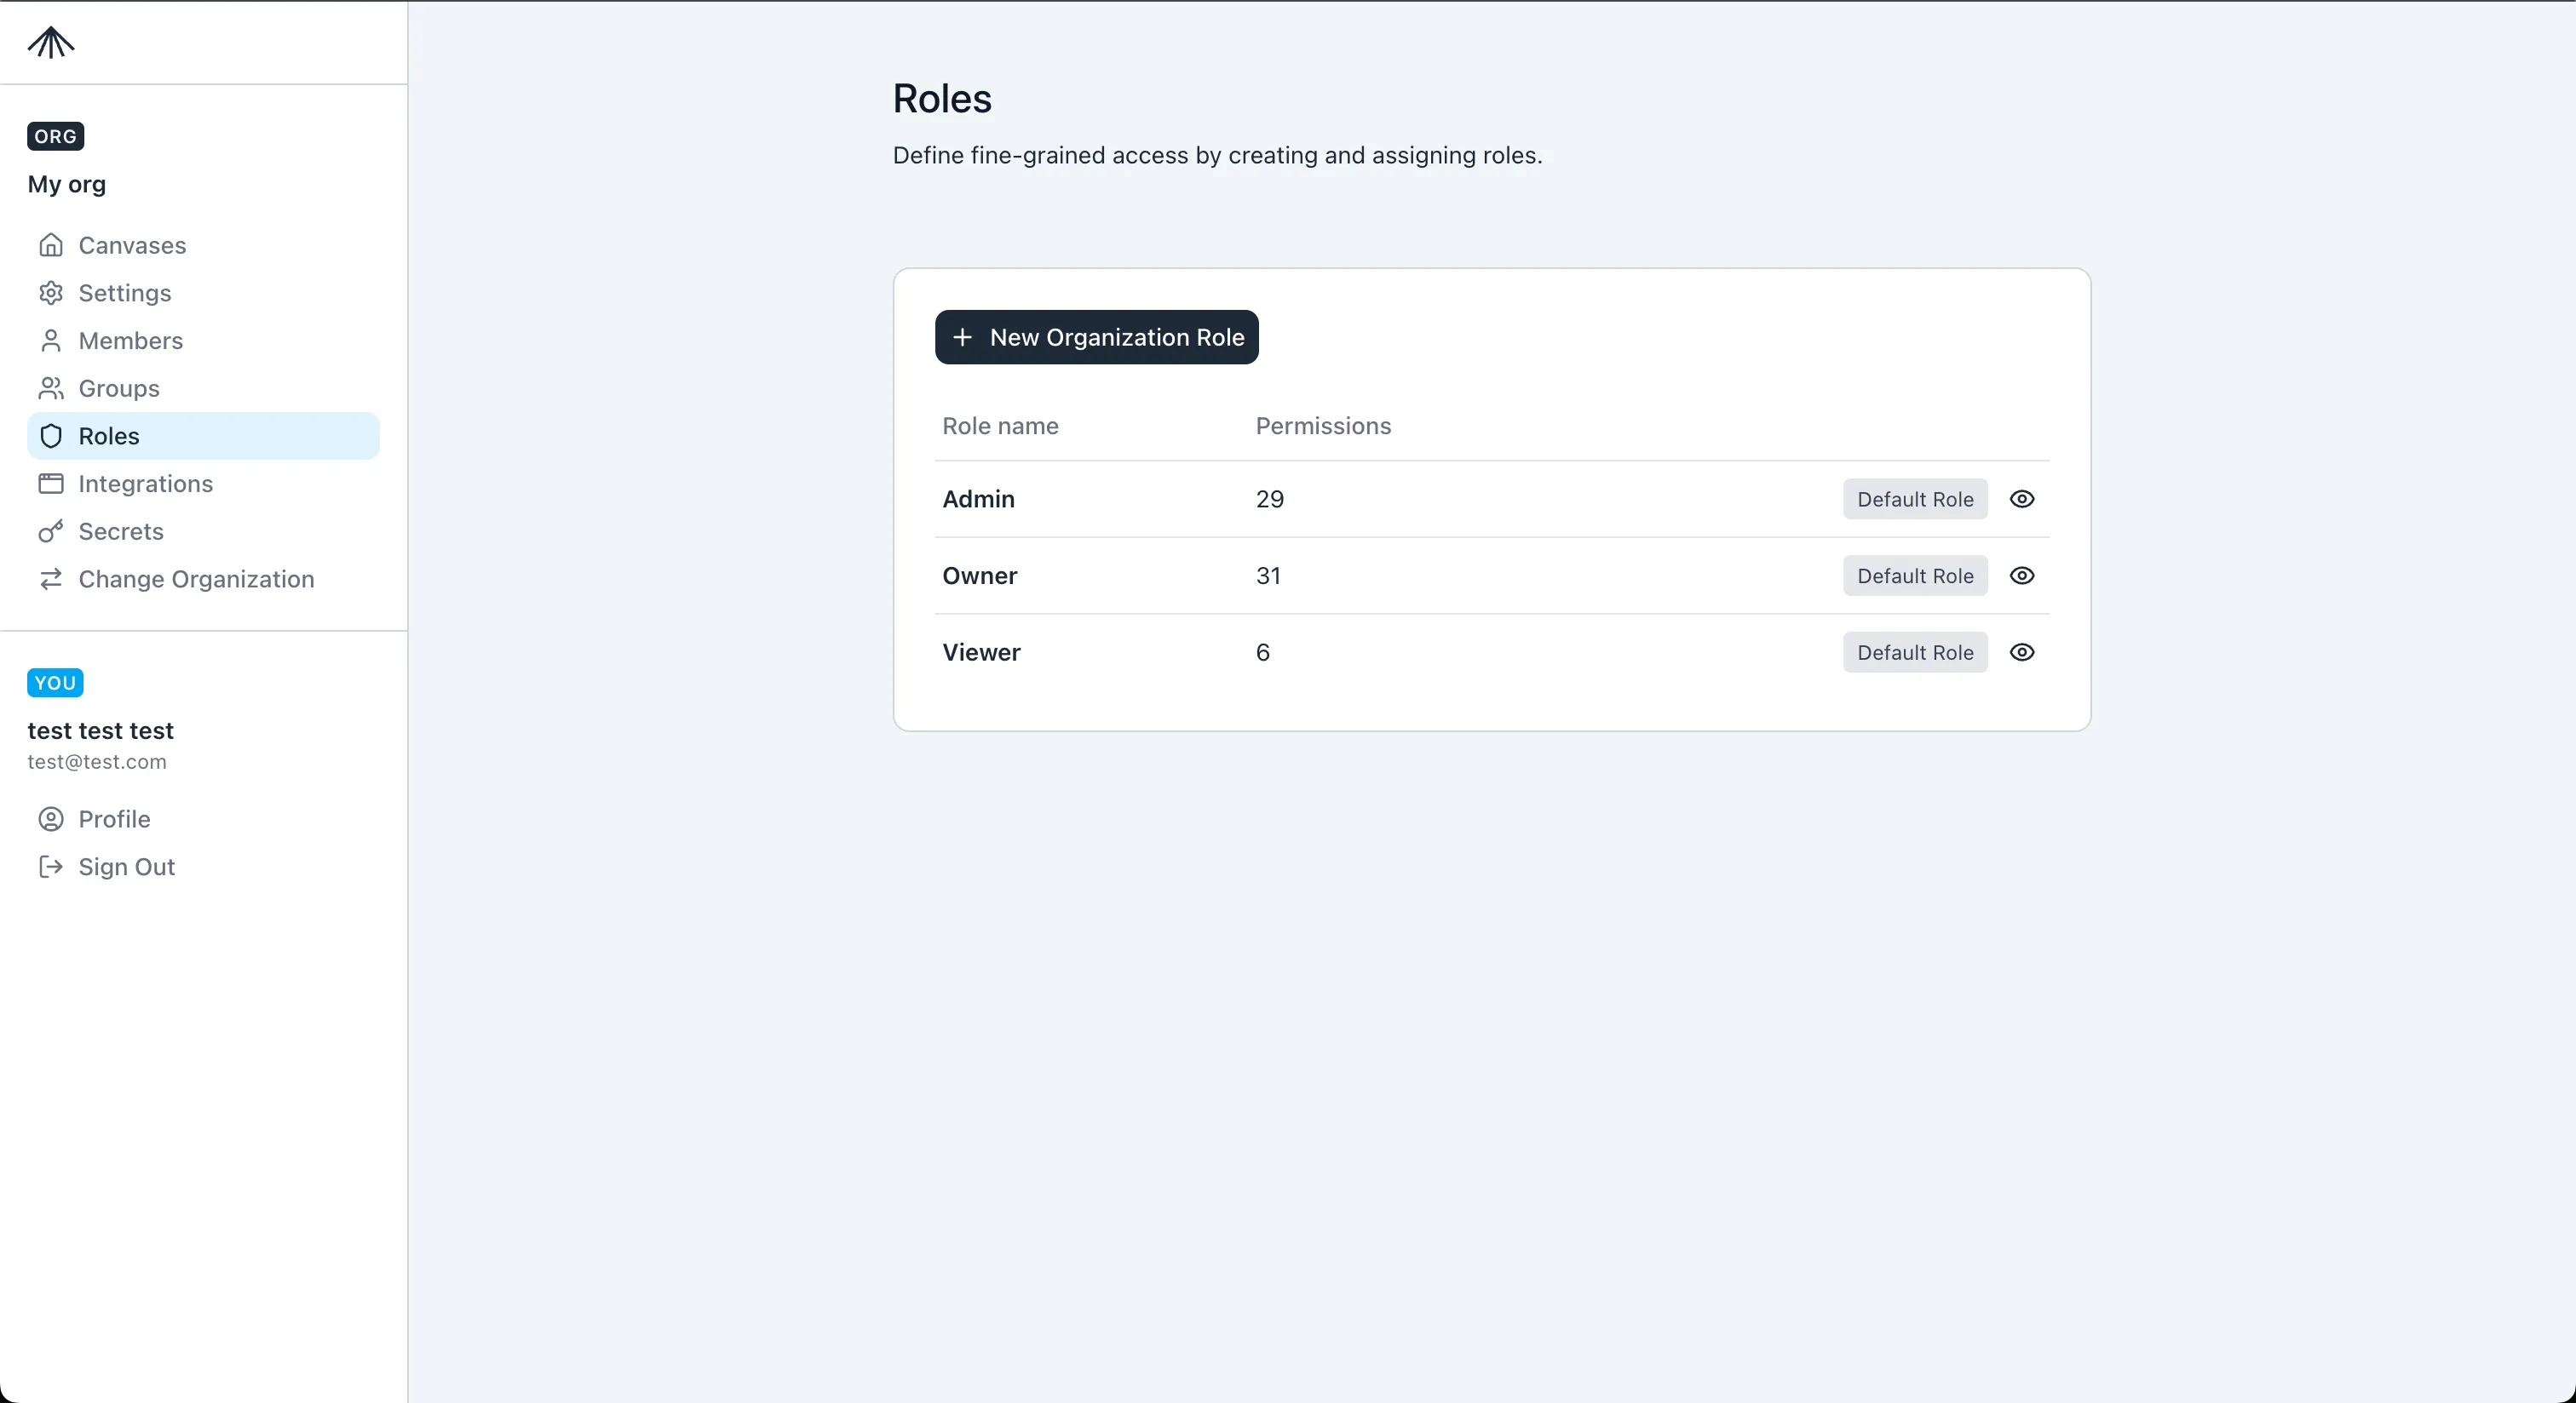Viewport: 2576px width, 1403px height.
Task: Click the Role name column header
Action: pos(1000,426)
